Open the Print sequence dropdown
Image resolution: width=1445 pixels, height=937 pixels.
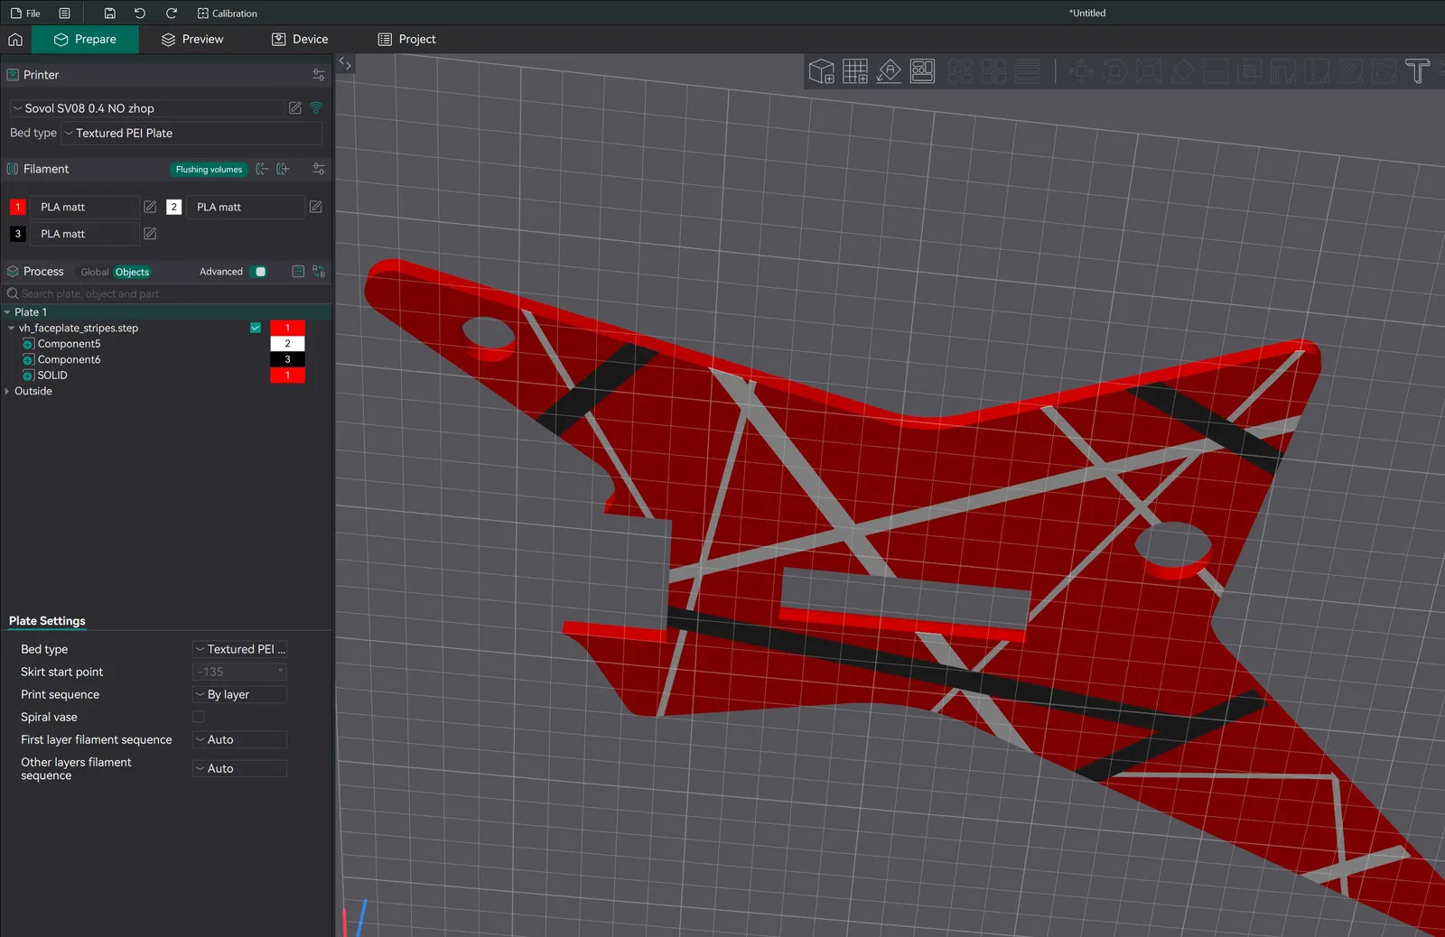point(239,694)
